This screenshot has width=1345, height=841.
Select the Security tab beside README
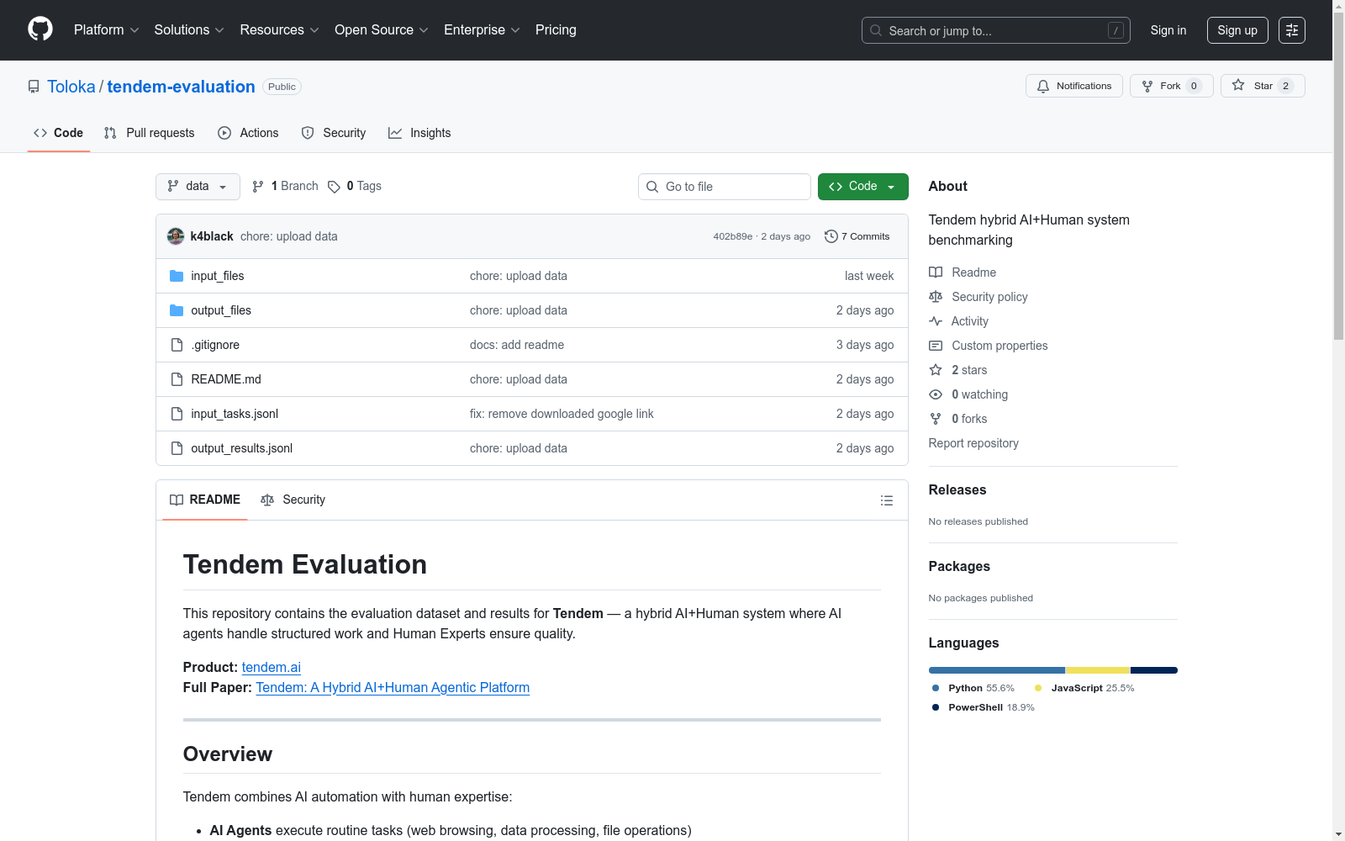pos(293,500)
